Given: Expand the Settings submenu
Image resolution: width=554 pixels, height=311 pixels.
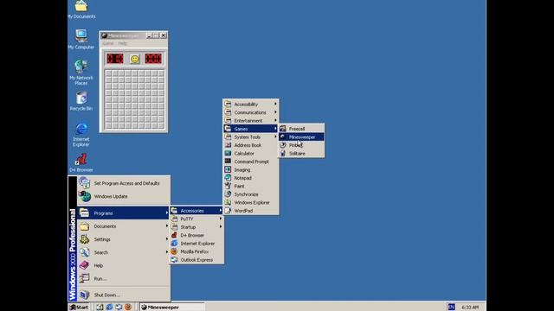Looking at the screenshot, I should tap(124, 239).
